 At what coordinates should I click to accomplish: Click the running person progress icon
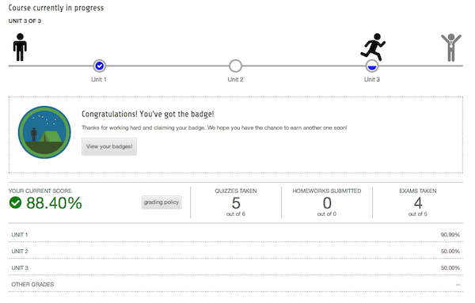373,47
